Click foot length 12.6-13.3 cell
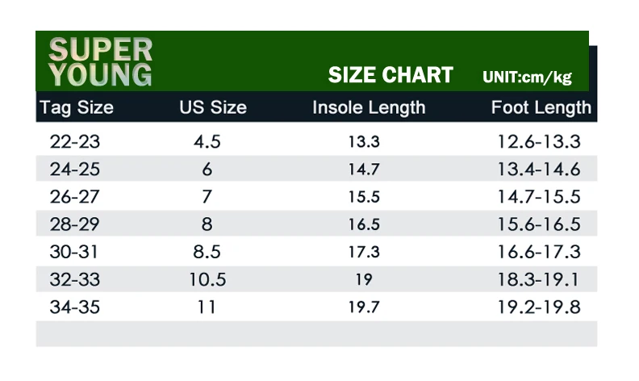Screen dimensions: 639x381 (539, 141)
